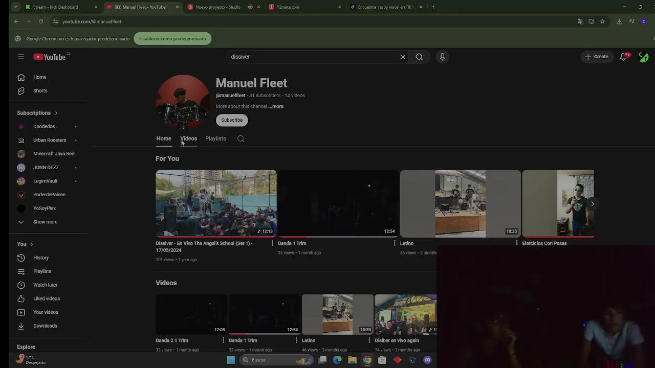
Task: Open Chrome downloads icon
Action: tap(619, 21)
